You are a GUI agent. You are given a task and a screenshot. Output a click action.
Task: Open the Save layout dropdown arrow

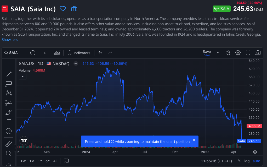tap(218, 53)
